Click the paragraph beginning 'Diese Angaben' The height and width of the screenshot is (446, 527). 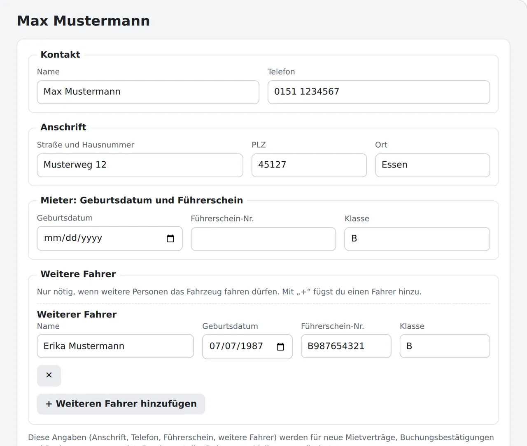click(x=261, y=439)
